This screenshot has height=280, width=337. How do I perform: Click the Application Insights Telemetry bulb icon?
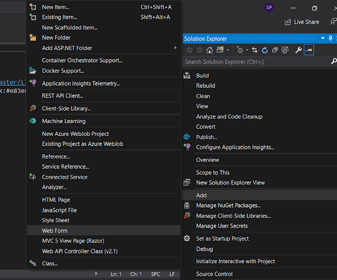33,83
